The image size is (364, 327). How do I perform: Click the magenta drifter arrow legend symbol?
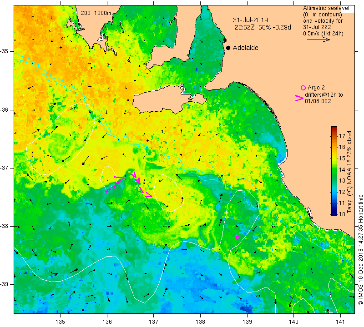[x=299, y=98]
